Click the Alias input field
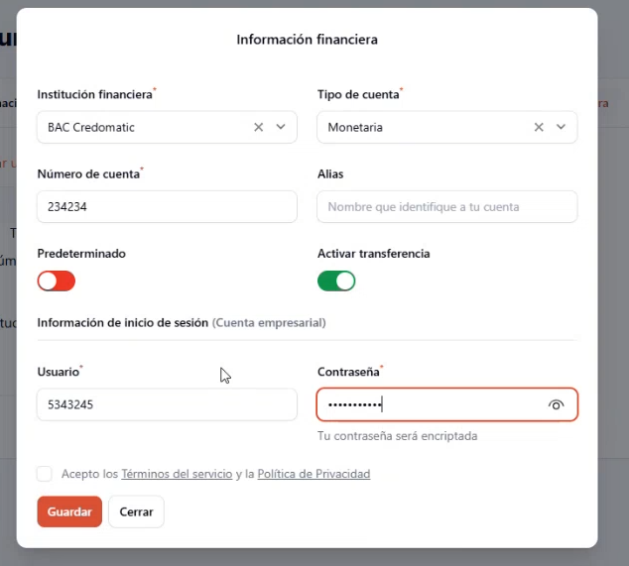The height and width of the screenshot is (566, 629). coord(446,207)
